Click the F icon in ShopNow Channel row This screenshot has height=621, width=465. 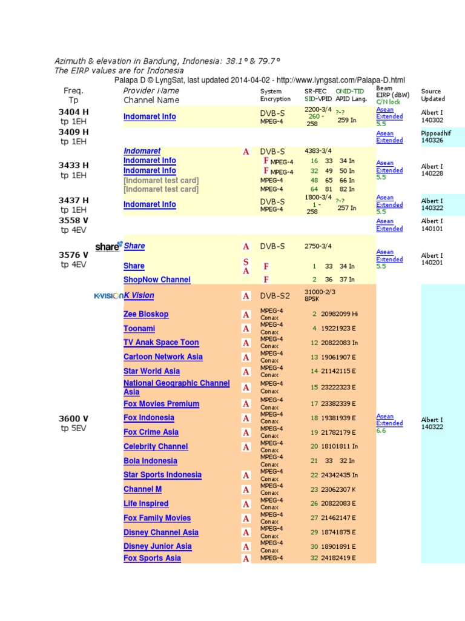(266, 280)
